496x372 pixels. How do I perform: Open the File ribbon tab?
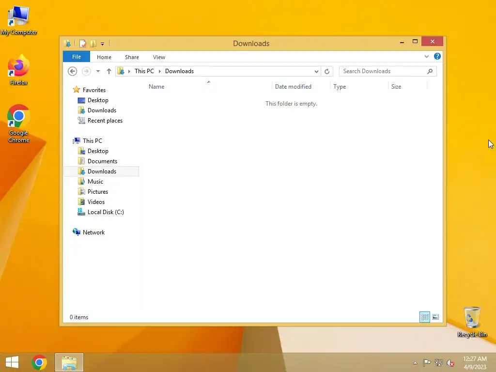[76, 57]
